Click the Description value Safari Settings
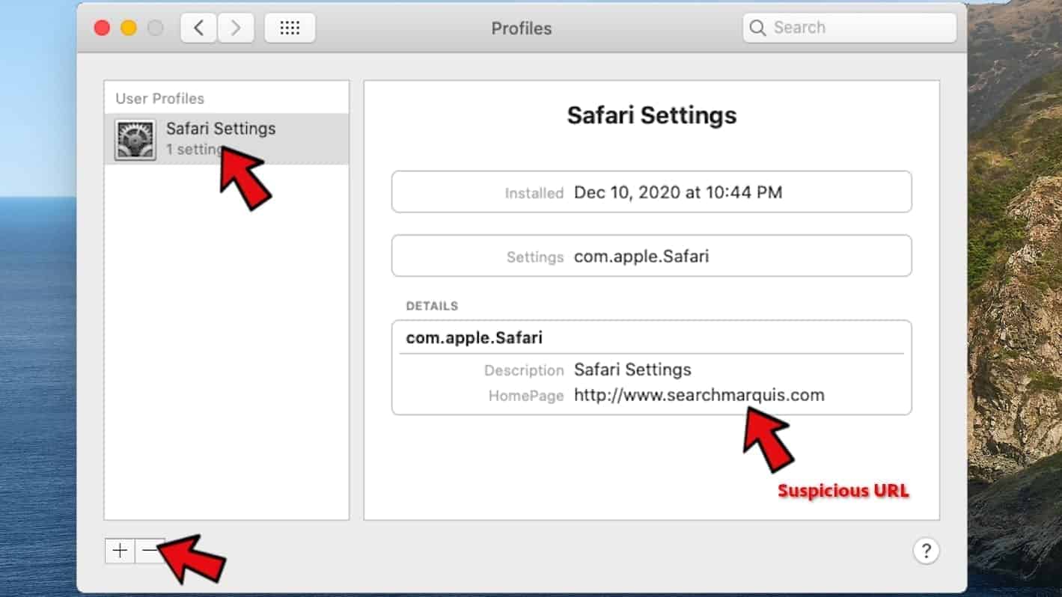Viewport: 1062px width, 597px height. pos(632,370)
